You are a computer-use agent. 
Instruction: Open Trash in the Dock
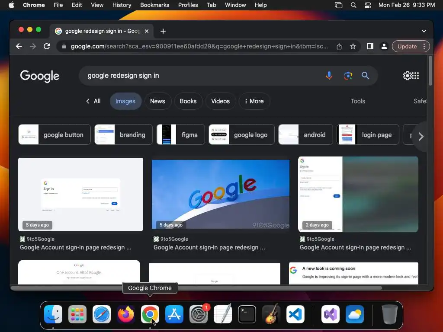pos(390,314)
